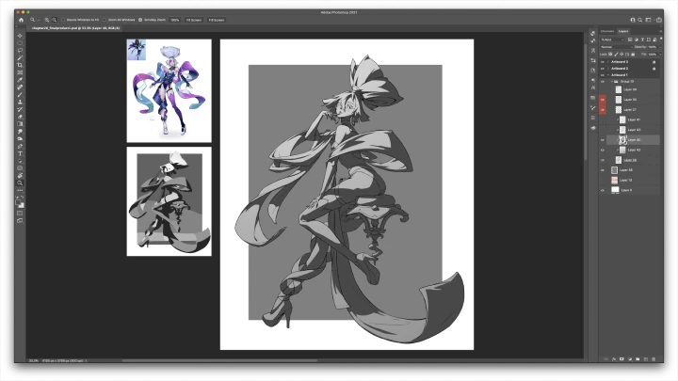This screenshot has width=678, height=381.
Task: Click the color reference artboard thumbnail
Action: pyautogui.click(x=169, y=90)
